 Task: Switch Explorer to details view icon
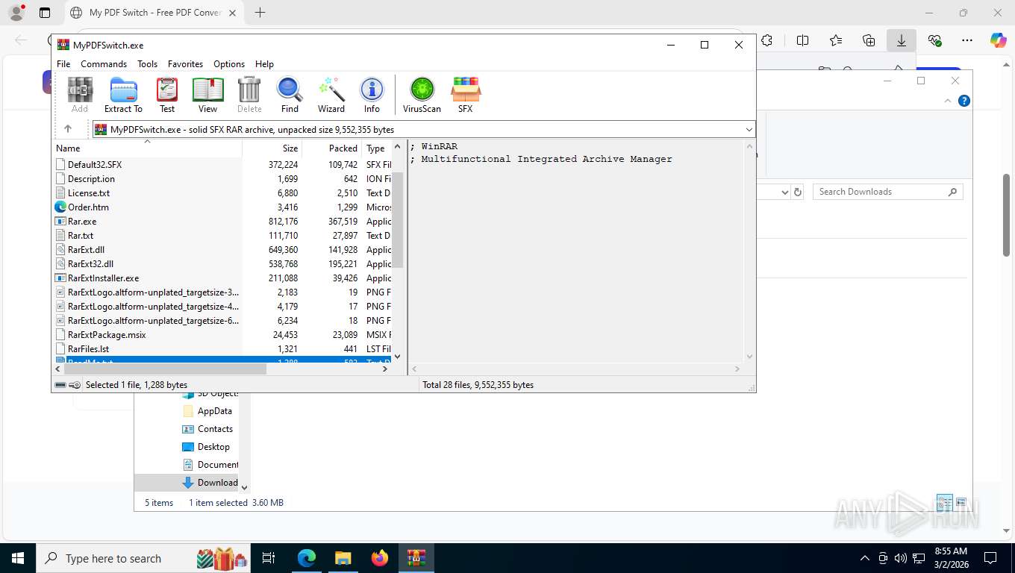[944, 502]
